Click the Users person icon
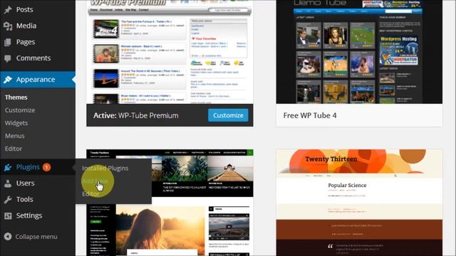This screenshot has width=456, height=256. (8, 183)
